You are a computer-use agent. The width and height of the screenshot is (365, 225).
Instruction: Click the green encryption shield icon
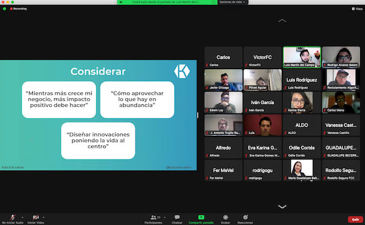tap(4, 9)
